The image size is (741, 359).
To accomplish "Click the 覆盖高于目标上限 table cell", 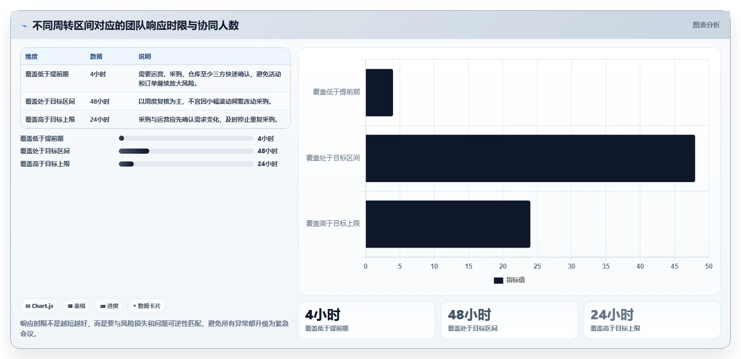I will click(x=50, y=119).
